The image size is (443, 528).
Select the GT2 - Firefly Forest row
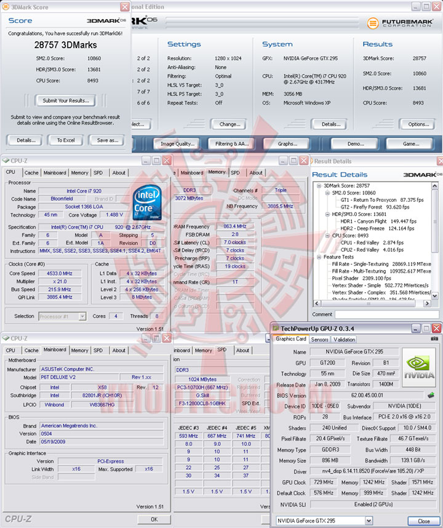pos(375,207)
